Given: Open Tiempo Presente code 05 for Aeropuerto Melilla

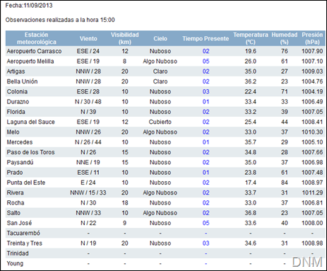Looking at the screenshot, I should (x=206, y=62).
